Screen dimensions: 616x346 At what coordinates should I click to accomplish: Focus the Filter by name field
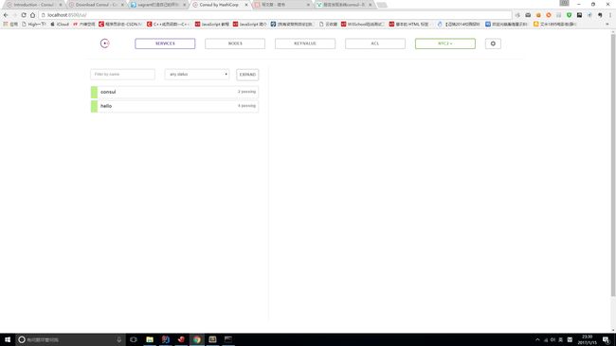tap(122, 74)
